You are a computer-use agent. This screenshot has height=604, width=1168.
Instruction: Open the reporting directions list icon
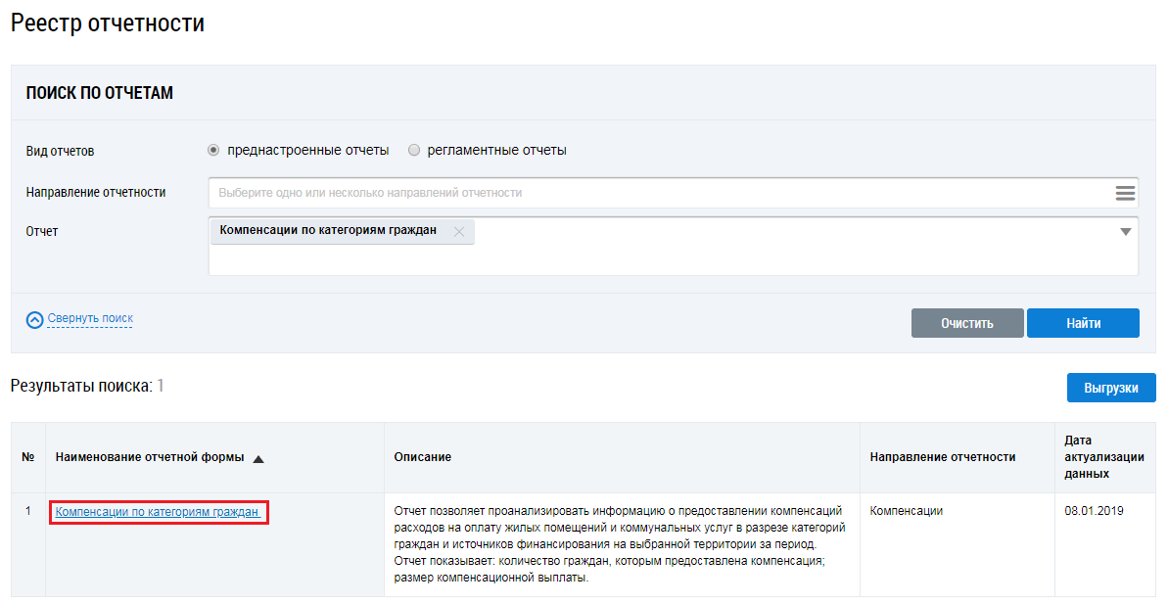click(x=1125, y=193)
